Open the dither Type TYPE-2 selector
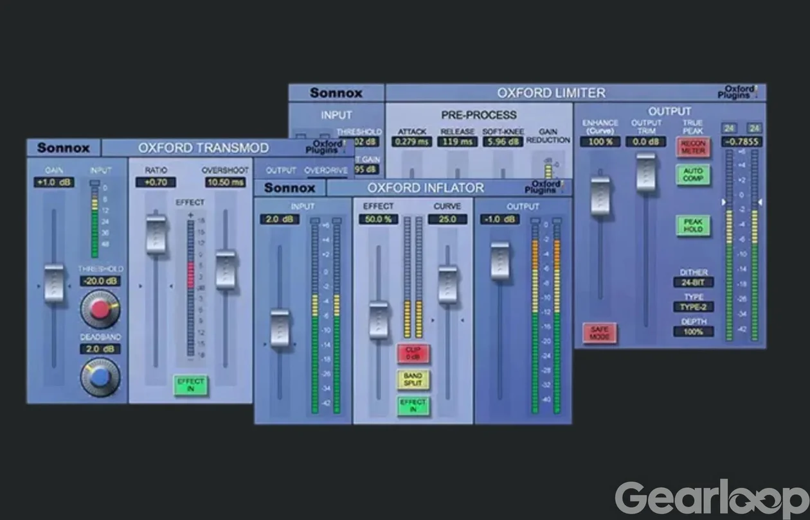The height and width of the screenshot is (520, 810). [694, 307]
